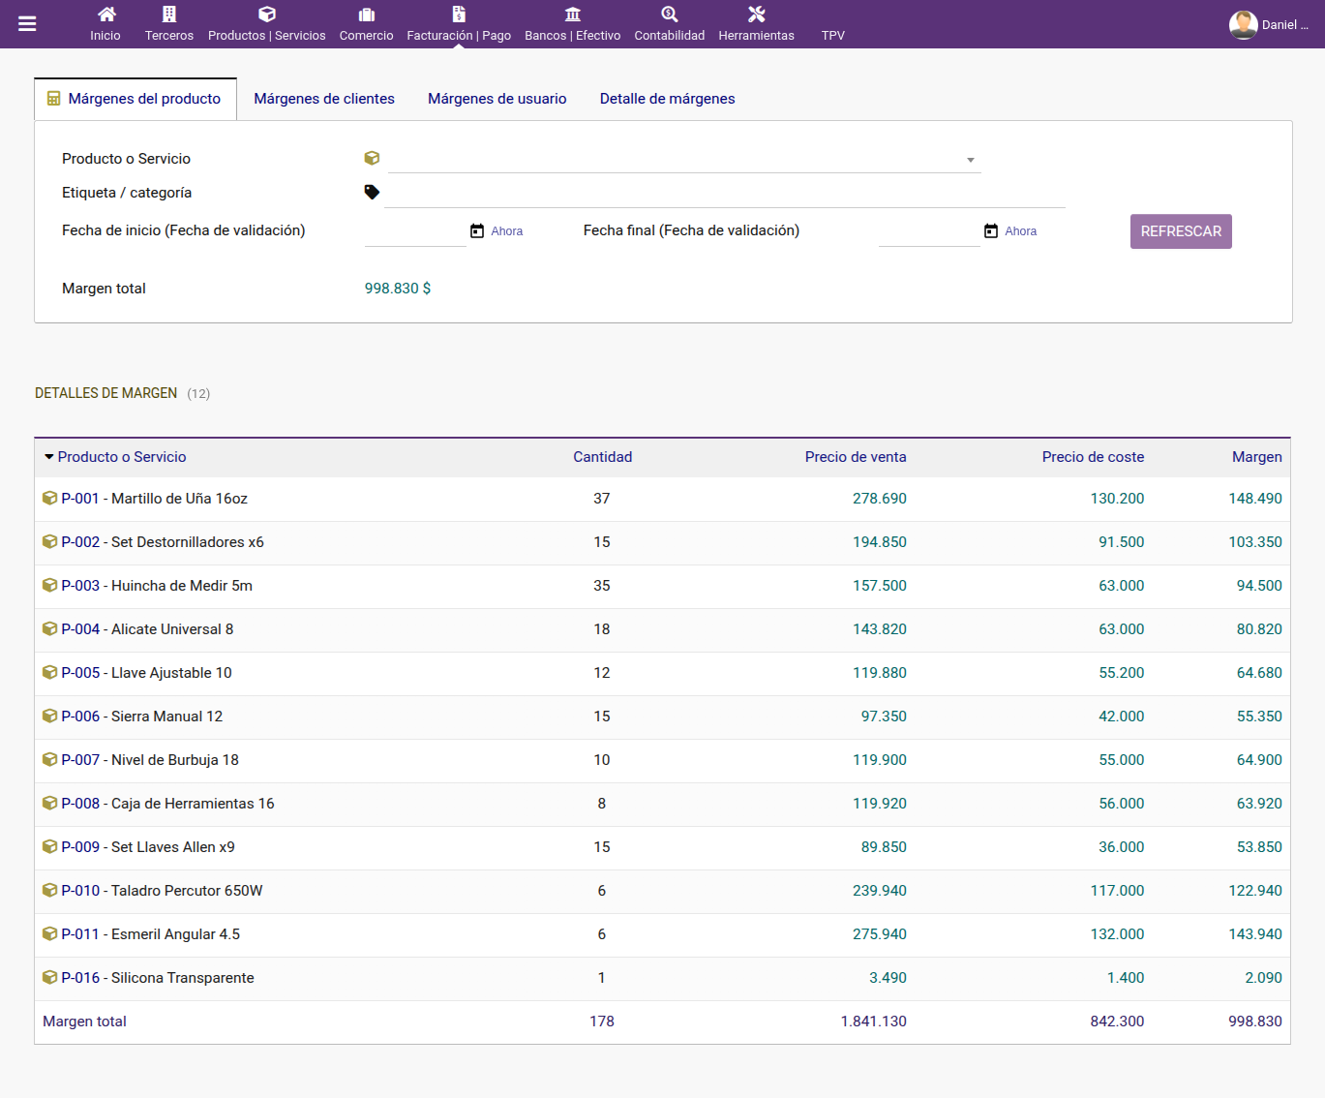Open the Comercio briefcase icon
The image size is (1325, 1098).
367,15
